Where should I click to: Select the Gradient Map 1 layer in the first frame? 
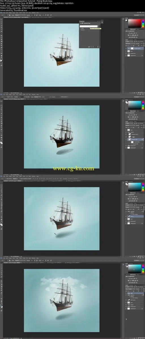pos(136,48)
